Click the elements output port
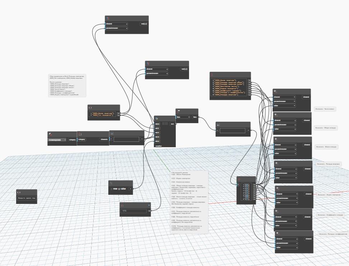This screenshot has width=349, height=266. (x=104, y=139)
